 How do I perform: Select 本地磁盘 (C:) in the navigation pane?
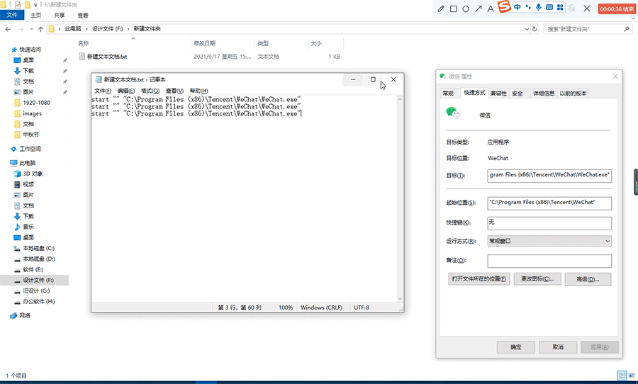[x=38, y=248]
